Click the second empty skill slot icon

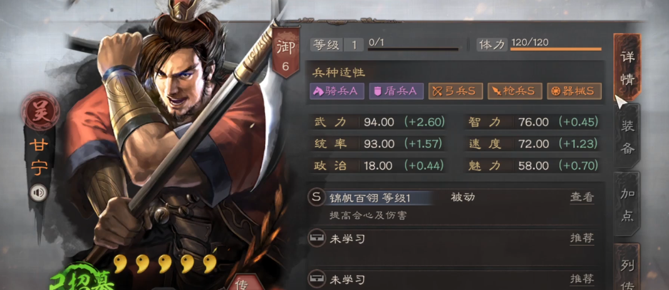click(316, 279)
